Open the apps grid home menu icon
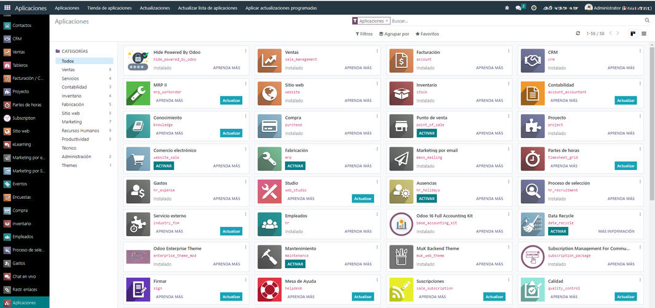Viewport: 655px width, 308px height. [7, 8]
